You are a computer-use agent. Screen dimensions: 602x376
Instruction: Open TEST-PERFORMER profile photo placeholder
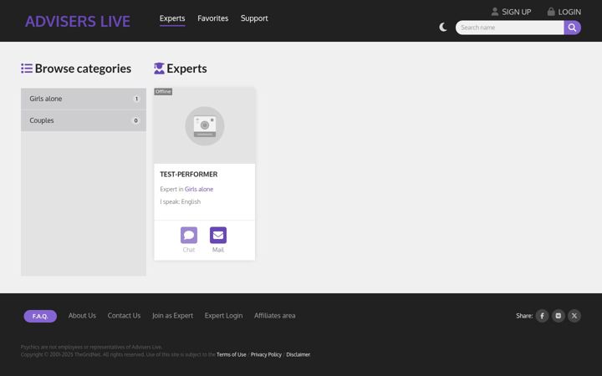[x=205, y=126]
